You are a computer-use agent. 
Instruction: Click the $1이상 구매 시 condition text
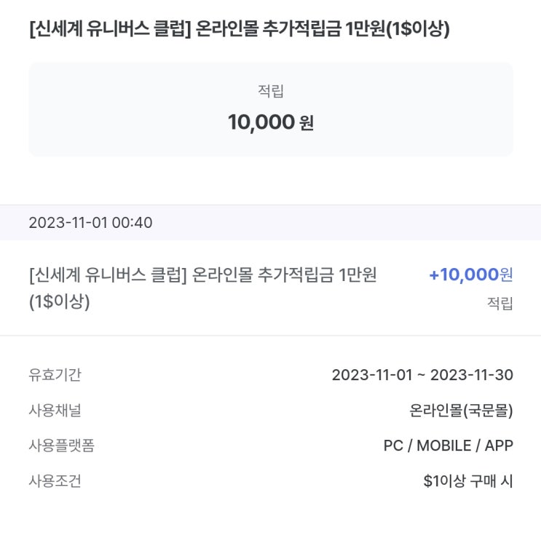467,481
